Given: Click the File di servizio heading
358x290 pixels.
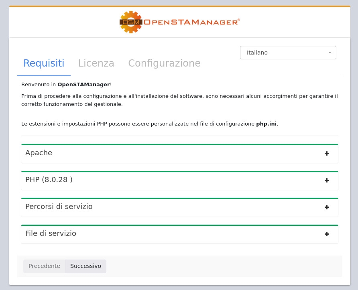Looking at the screenshot, I should 51,233.
